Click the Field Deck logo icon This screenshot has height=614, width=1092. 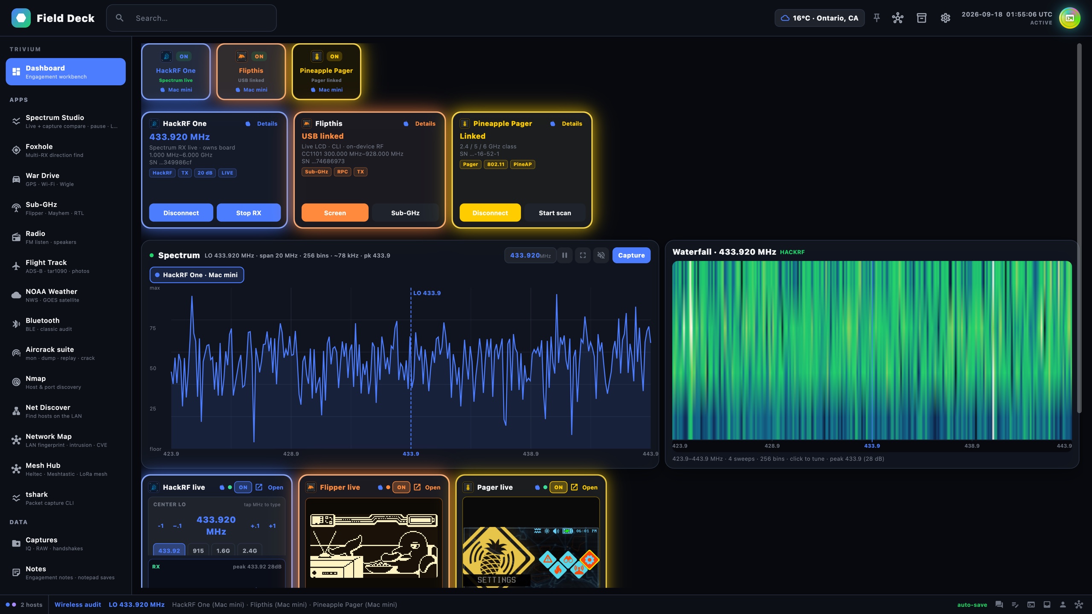(x=21, y=18)
